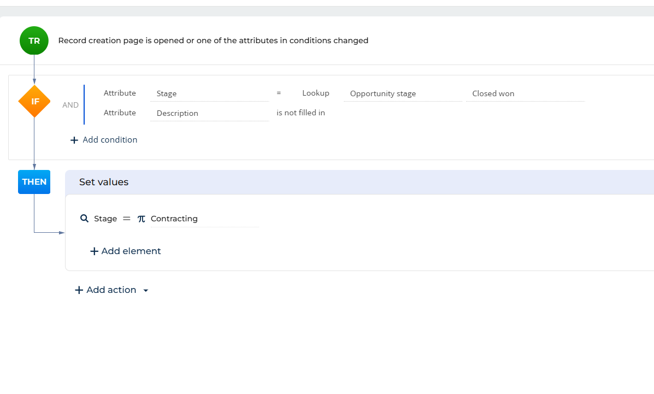654x394 pixels.
Task: Click the Set values action header
Action: pyautogui.click(x=104, y=182)
